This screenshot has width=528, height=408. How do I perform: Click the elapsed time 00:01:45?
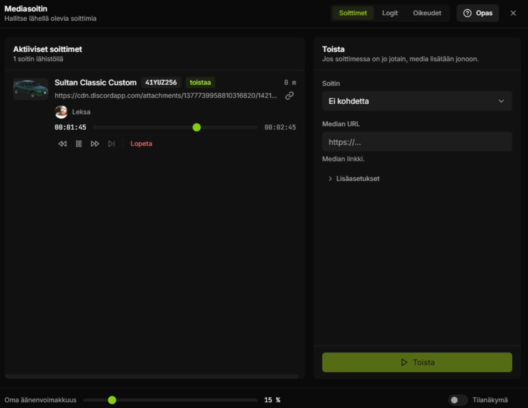[70, 127]
